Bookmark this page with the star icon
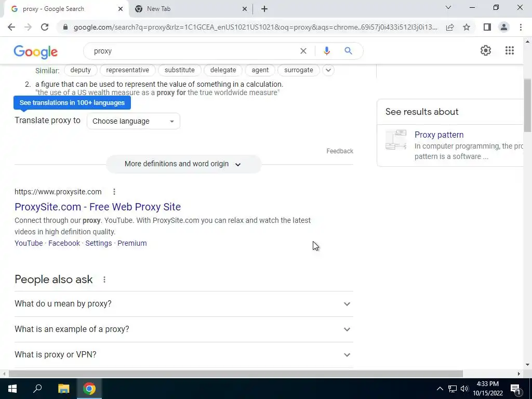Screen dimensions: 532x399 (x=467, y=27)
